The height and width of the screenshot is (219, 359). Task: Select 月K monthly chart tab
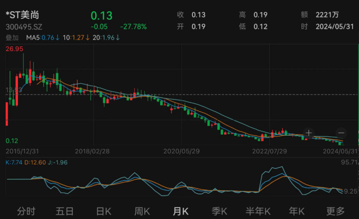coord(181,211)
